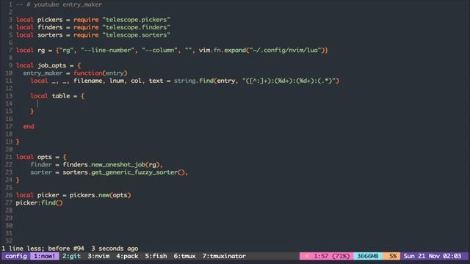Click the "--line-number" argument string
470x264 pixels.
pos(108,51)
